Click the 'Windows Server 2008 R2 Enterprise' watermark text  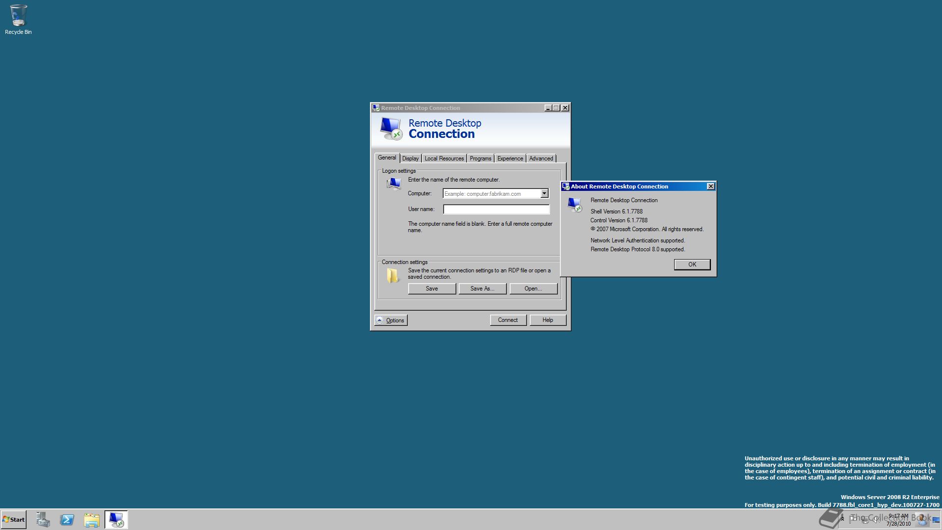890,497
